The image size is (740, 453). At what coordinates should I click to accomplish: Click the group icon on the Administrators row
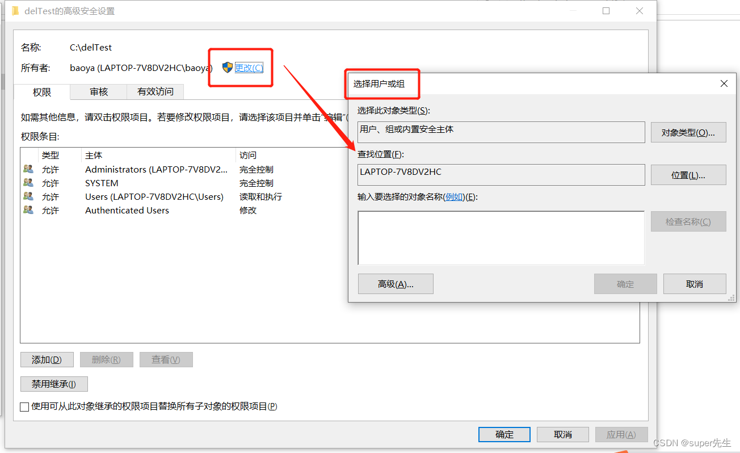(x=28, y=169)
